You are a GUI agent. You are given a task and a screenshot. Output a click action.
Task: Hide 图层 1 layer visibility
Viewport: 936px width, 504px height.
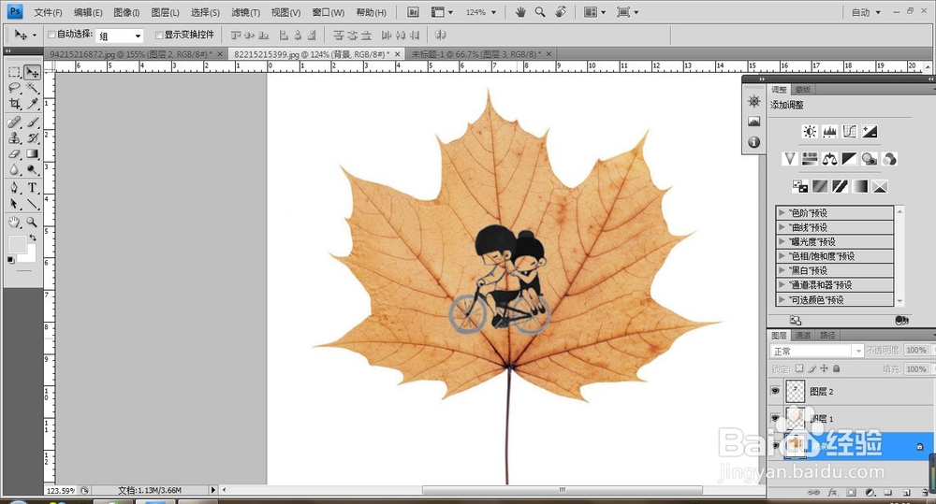[775, 418]
